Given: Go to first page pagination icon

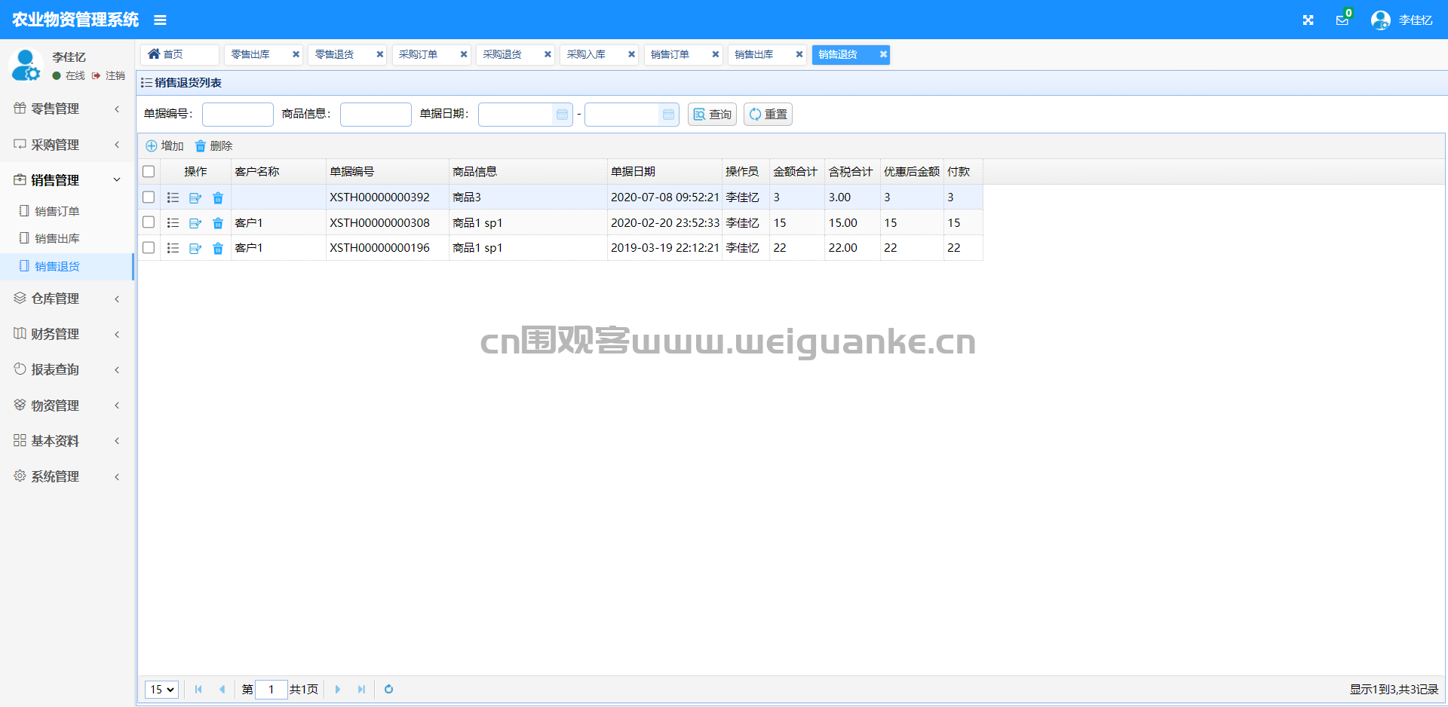Looking at the screenshot, I should [198, 690].
